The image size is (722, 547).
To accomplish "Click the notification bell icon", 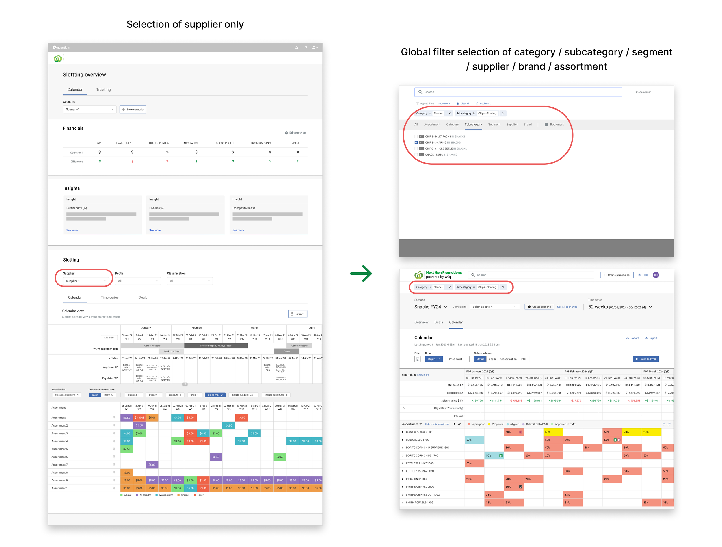I will point(296,48).
